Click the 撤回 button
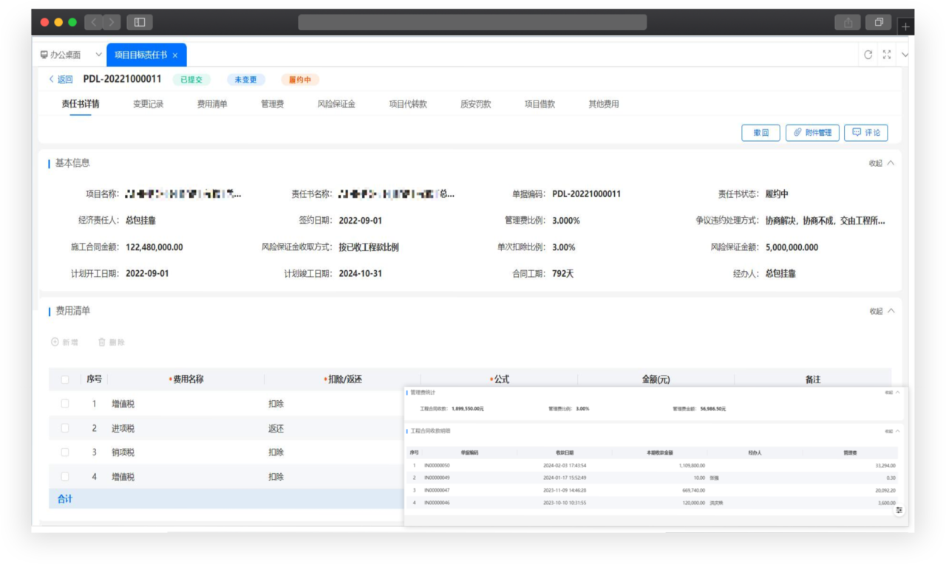The image size is (946, 564). pos(760,133)
